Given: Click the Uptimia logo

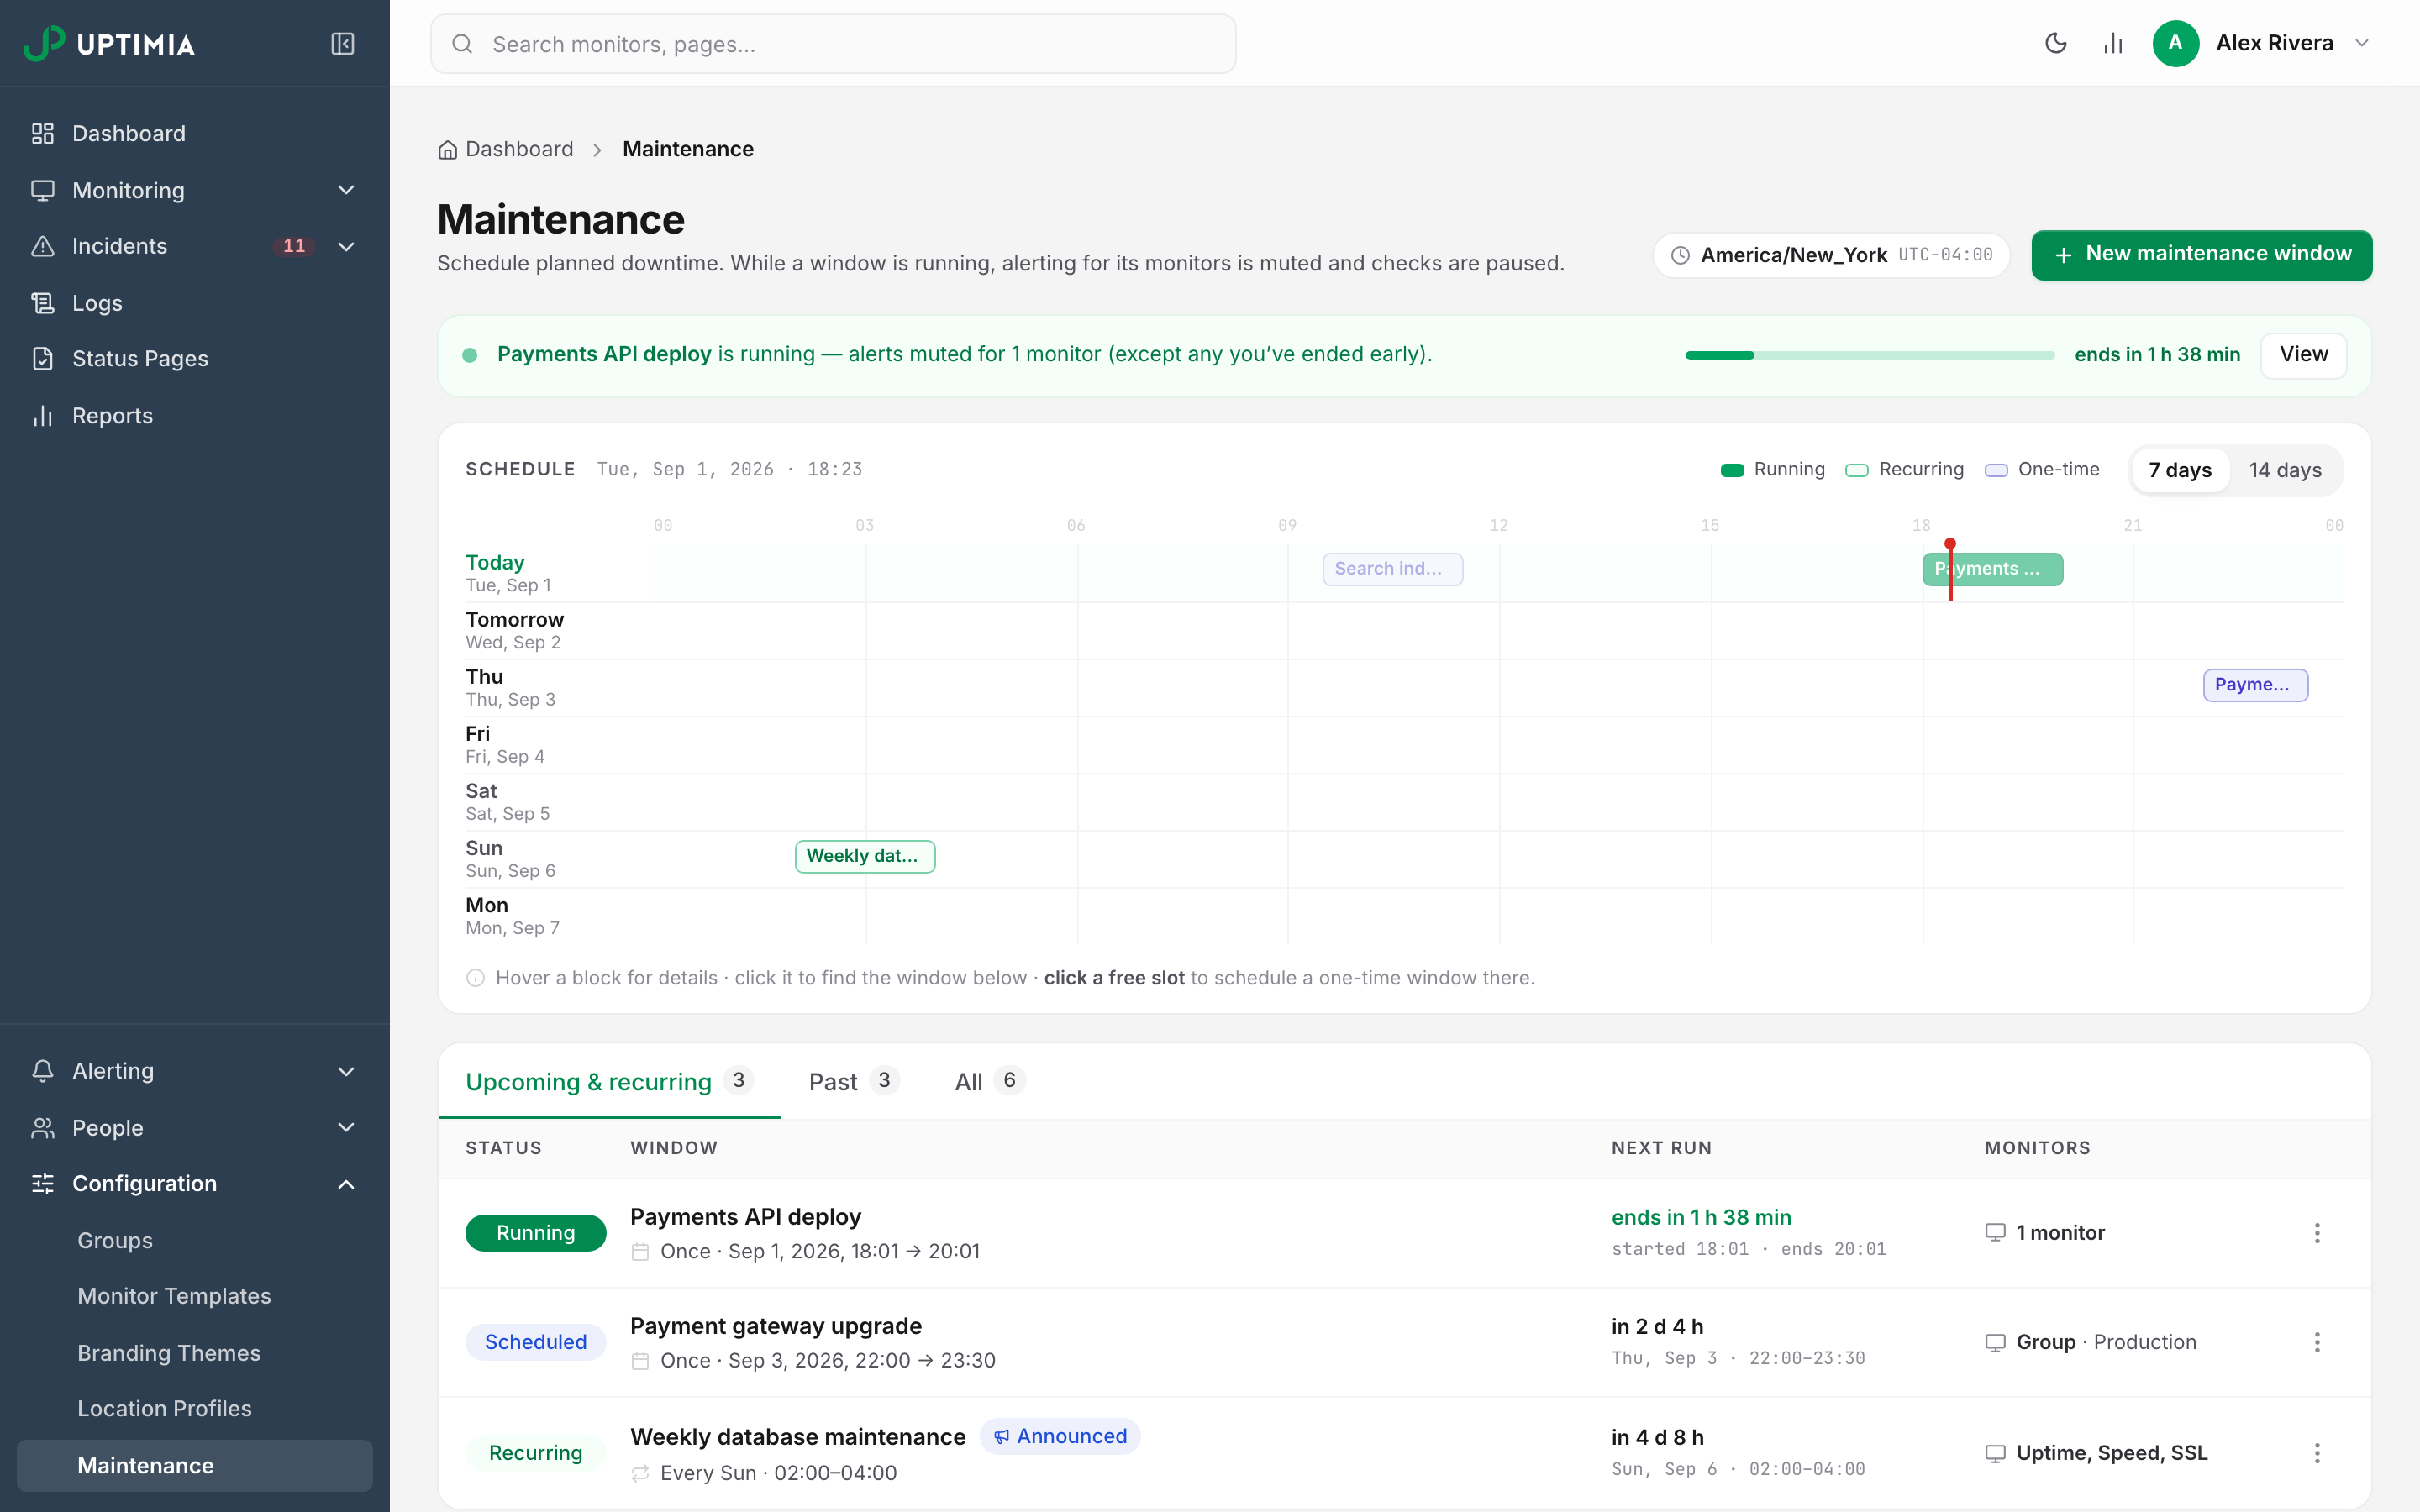Looking at the screenshot, I should point(109,43).
